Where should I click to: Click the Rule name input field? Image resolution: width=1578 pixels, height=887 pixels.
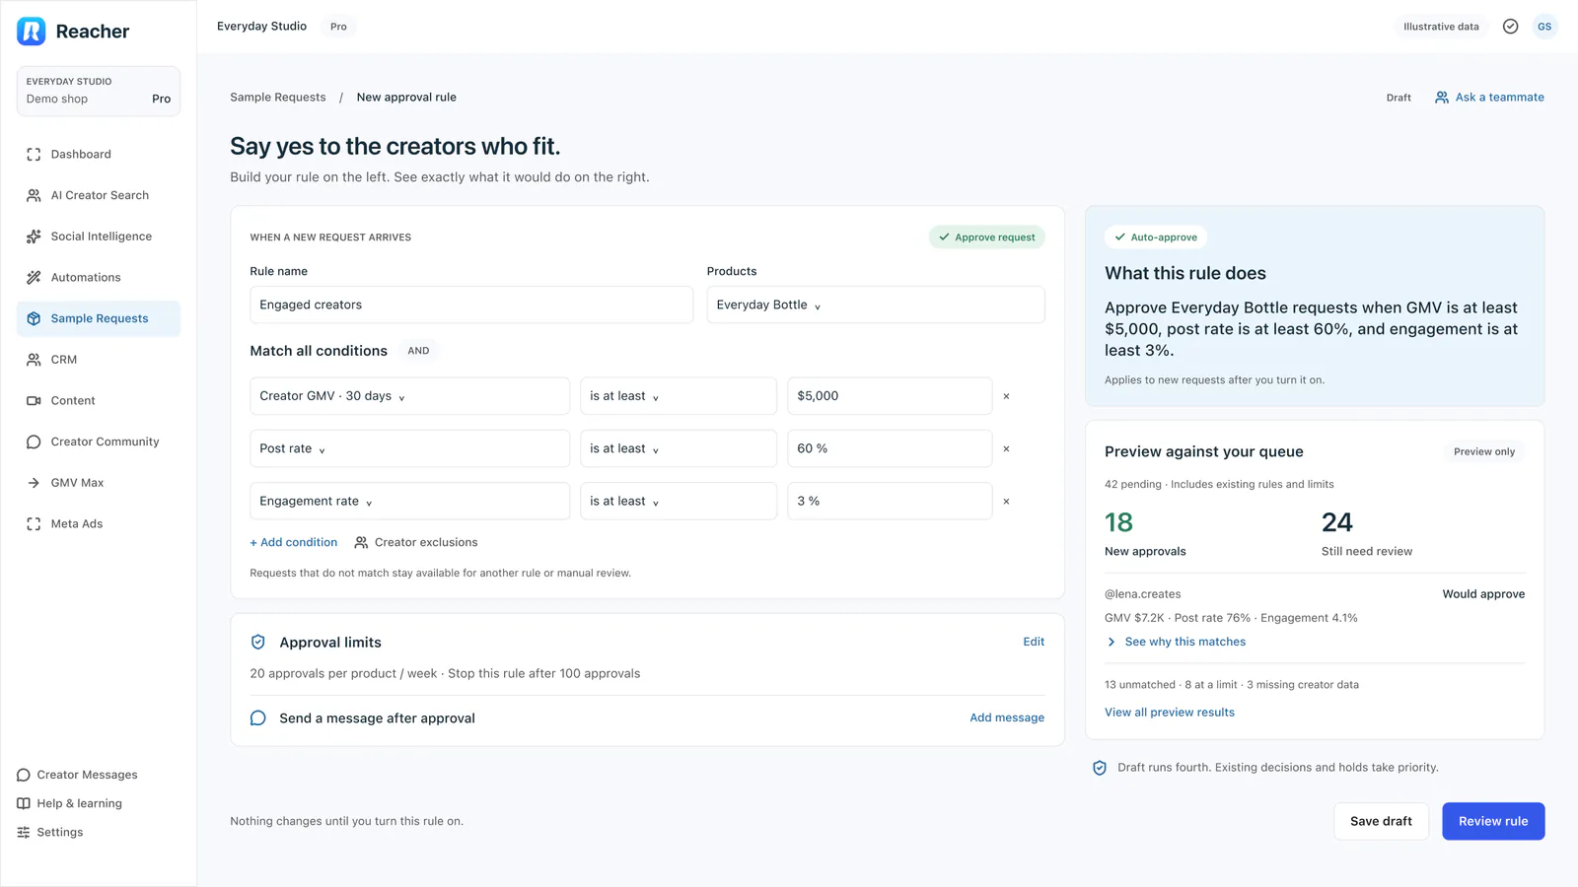point(471,305)
